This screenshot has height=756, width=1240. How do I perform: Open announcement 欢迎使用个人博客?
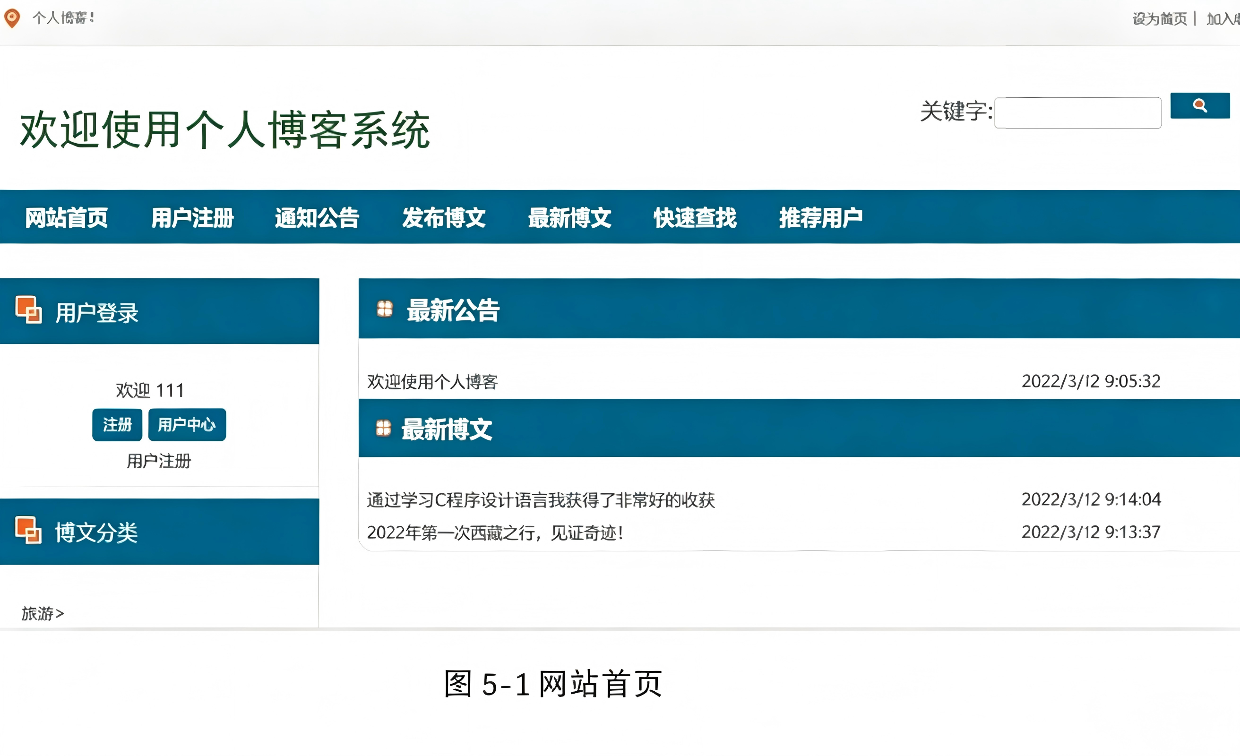[x=432, y=381]
